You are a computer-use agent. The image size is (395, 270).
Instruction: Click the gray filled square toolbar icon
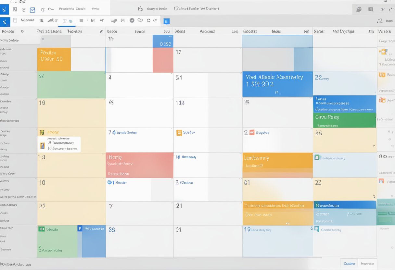(x=81, y=21)
